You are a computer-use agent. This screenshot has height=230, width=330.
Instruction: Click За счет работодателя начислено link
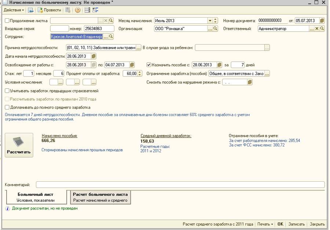[x=264, y=140]
